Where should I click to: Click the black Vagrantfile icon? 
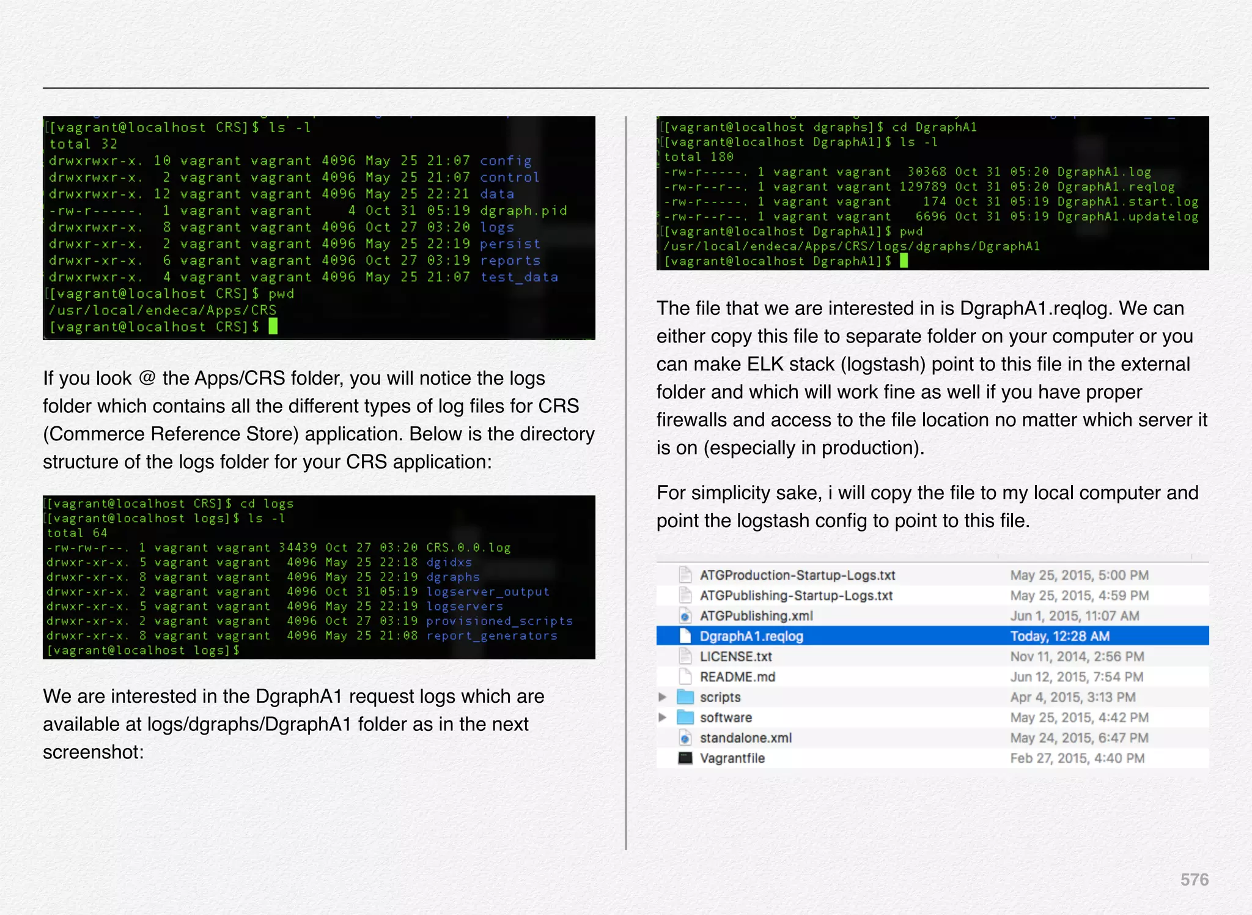click(x=685, y=758)
